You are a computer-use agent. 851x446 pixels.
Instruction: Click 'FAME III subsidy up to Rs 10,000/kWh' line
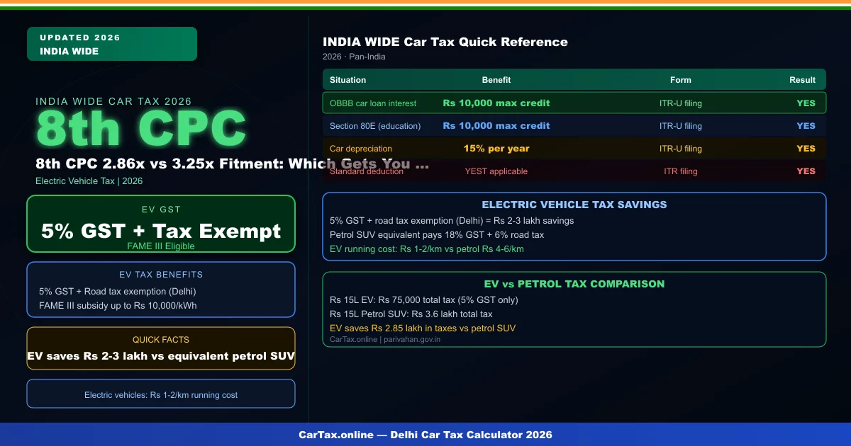[x=118, y=306]
